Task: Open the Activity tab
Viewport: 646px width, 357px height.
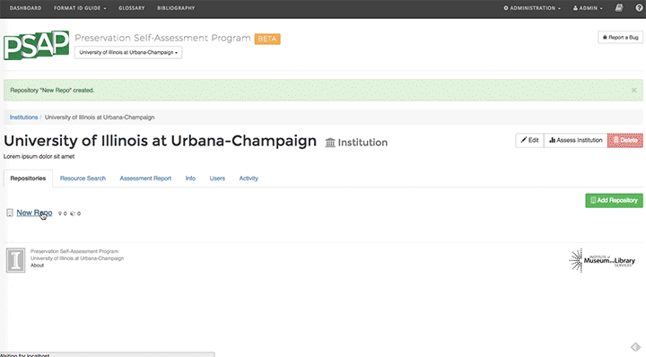Action: pos(249,178)
